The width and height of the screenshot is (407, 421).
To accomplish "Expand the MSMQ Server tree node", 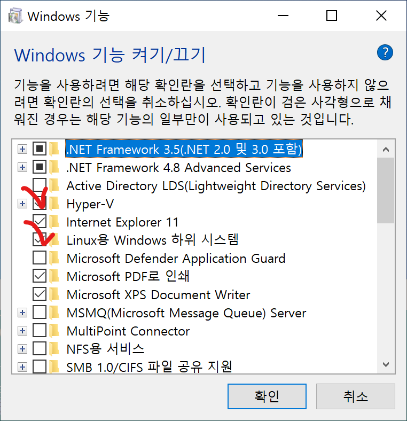I will 22,313.
